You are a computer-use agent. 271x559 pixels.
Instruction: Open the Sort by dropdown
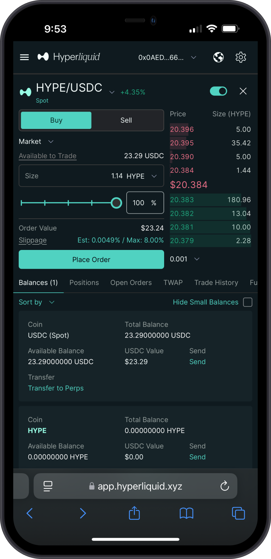36,302
